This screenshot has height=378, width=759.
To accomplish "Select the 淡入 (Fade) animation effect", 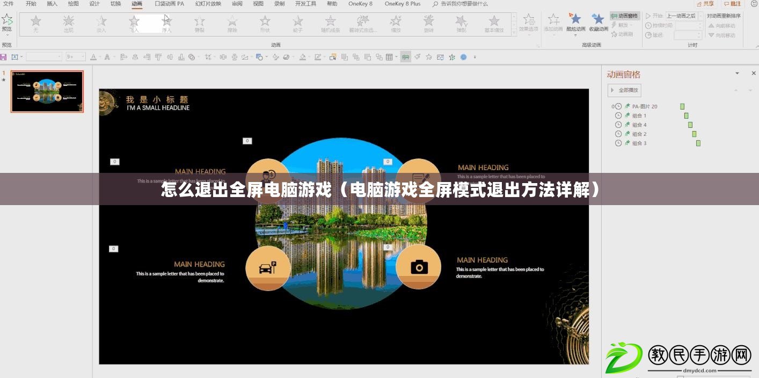I will click(x=101, y=24).
